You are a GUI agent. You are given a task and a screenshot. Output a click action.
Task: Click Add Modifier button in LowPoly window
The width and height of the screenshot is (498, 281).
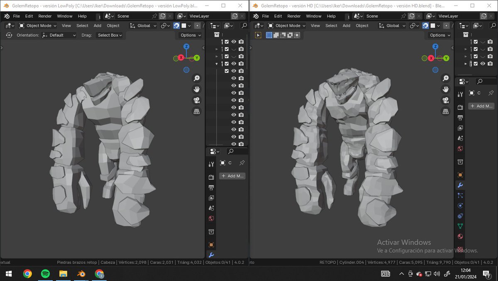232,176
